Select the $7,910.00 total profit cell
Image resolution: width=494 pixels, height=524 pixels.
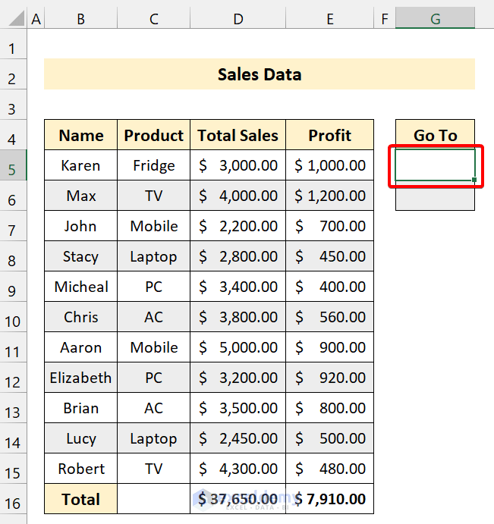click(x=329, y=499)
